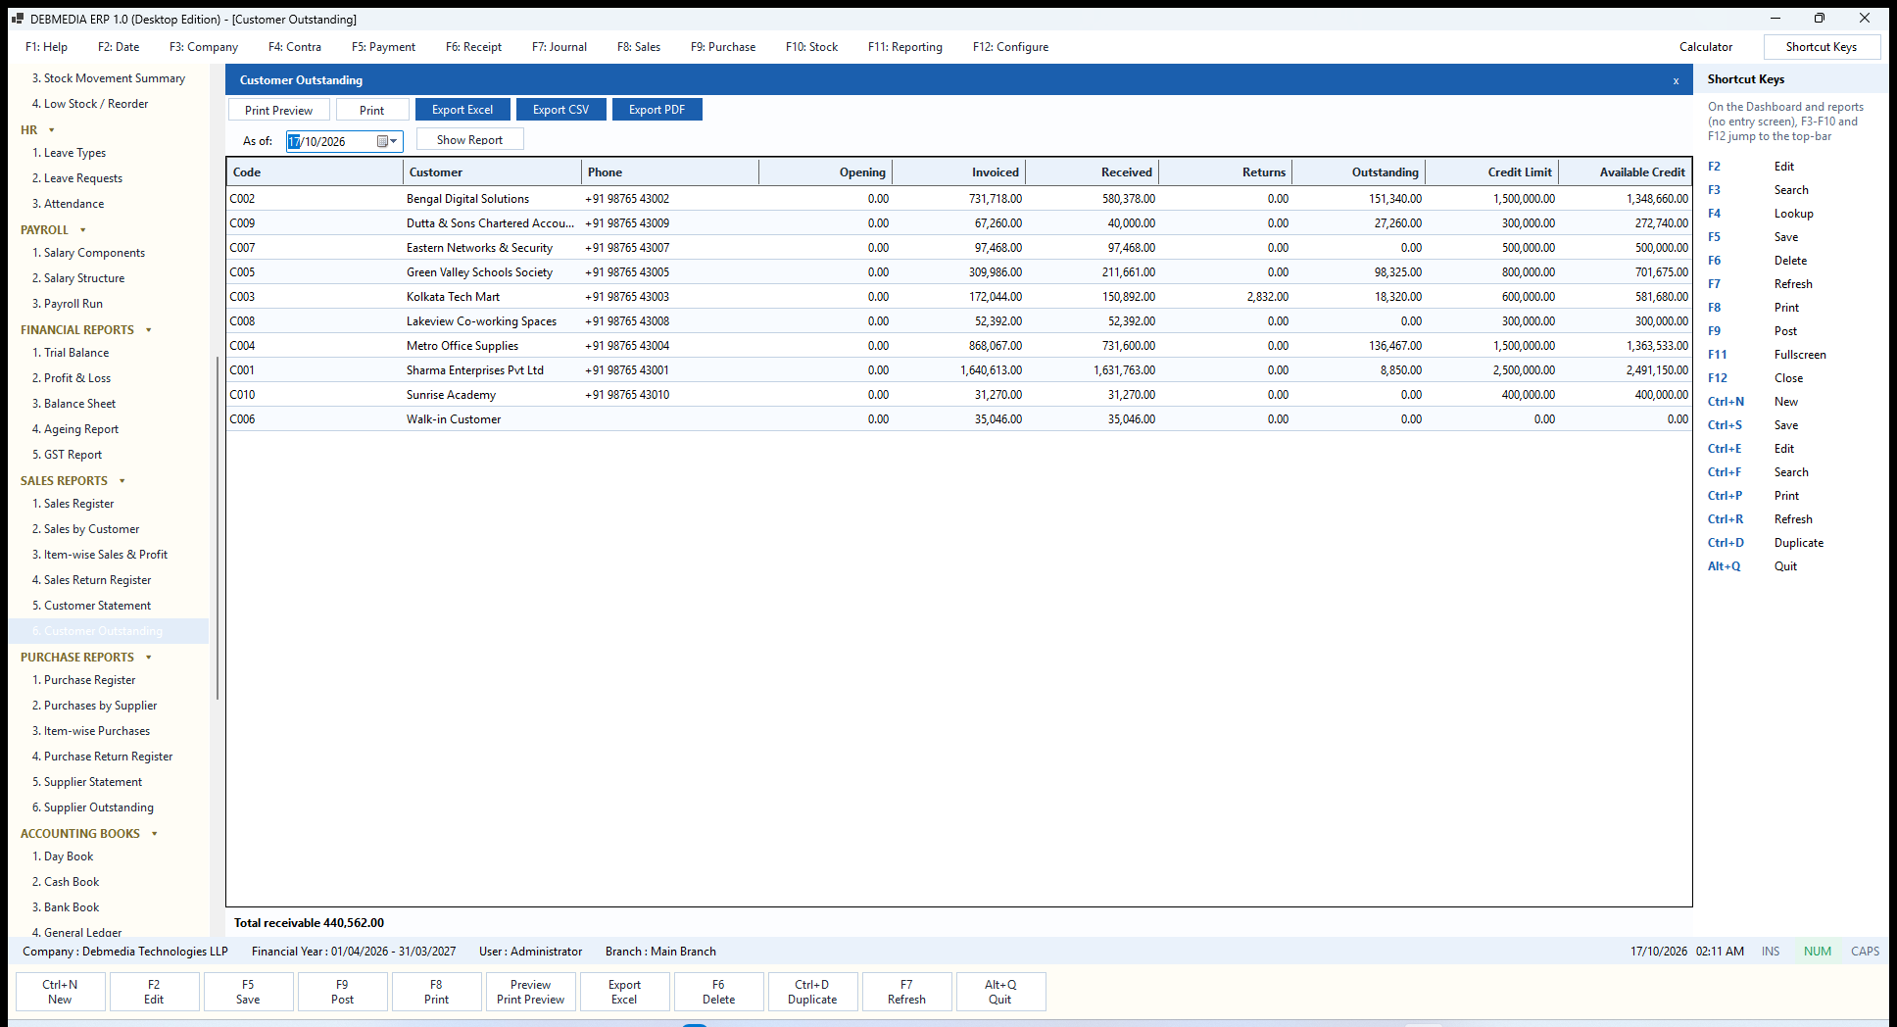This screenshot has height=1027, width=1897.
Task: Click the Alt+Q Quit bottom button
Action: pos(1000,992)
